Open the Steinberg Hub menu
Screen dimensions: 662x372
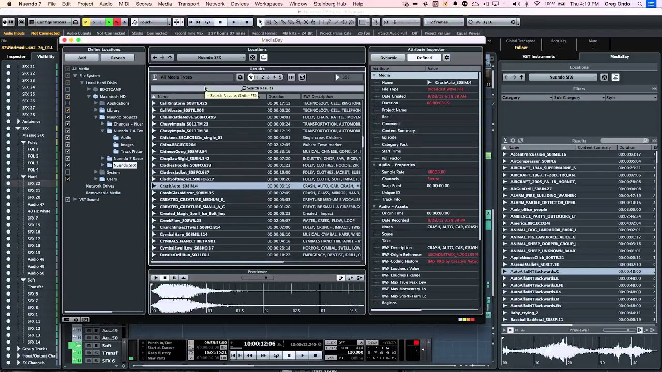coord(329,4)
